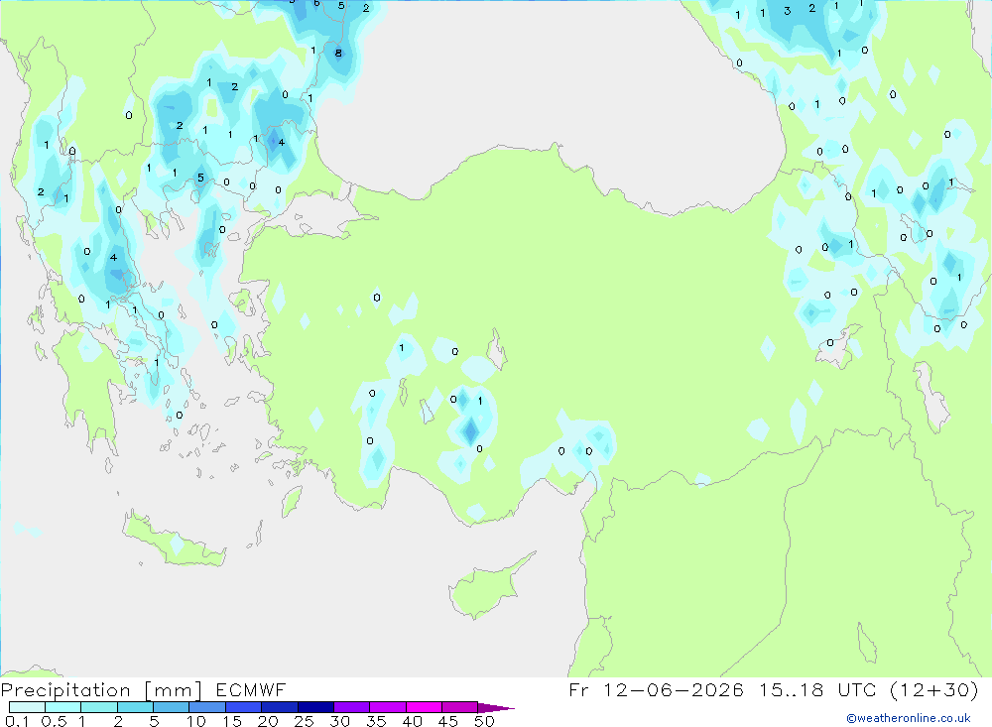Select the royal blue 15 mm legend swatch

tap(244, 707)
